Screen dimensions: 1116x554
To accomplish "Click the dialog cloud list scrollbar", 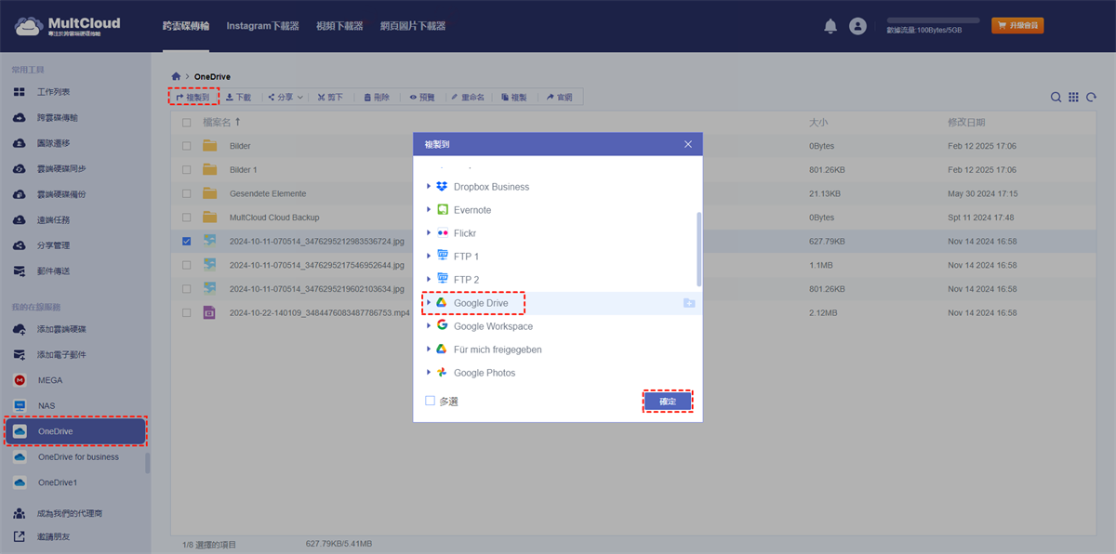I will 698,249.
